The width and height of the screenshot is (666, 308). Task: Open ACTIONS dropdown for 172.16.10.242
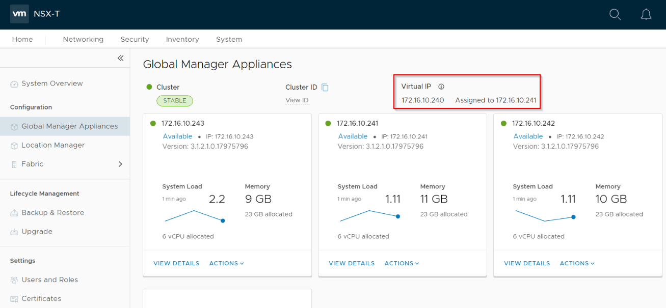coord(577,263)
